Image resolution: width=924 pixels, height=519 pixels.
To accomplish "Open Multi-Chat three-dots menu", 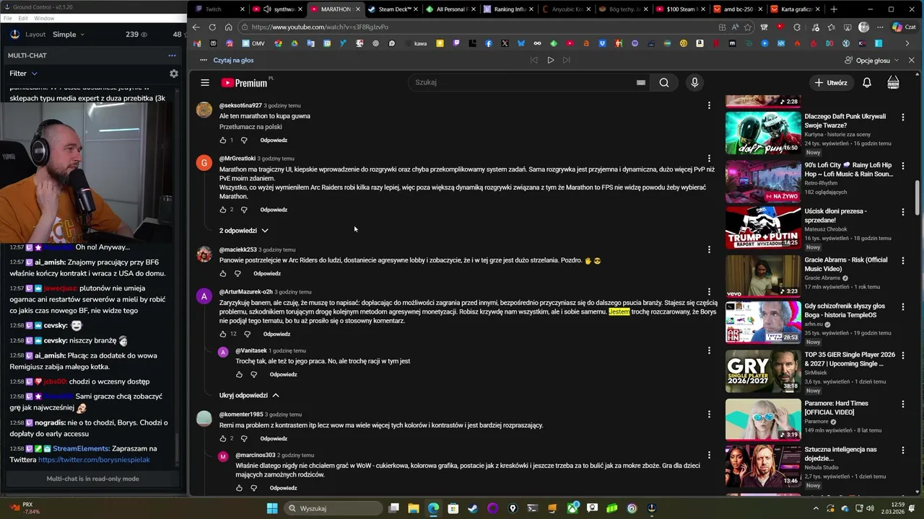I will [x=172, y=56].
